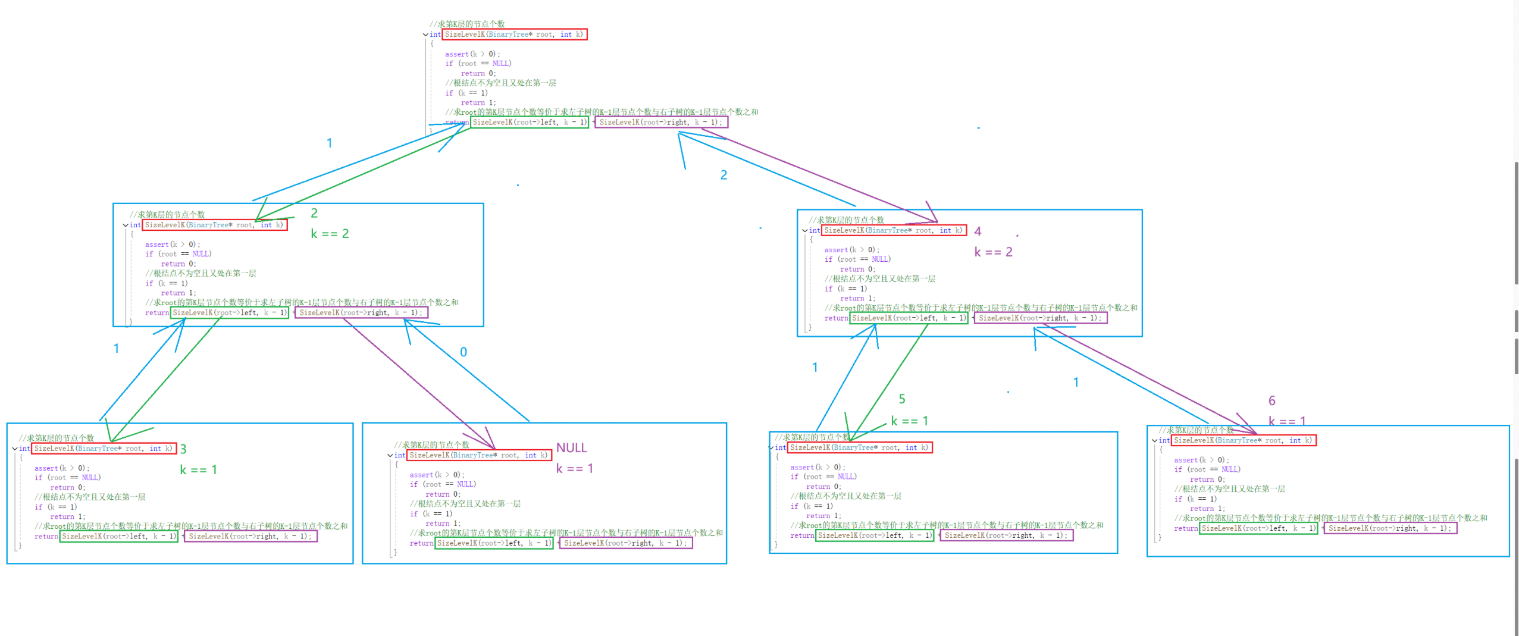Click the root->left recursive call in block numbered 2

[230, 312]
